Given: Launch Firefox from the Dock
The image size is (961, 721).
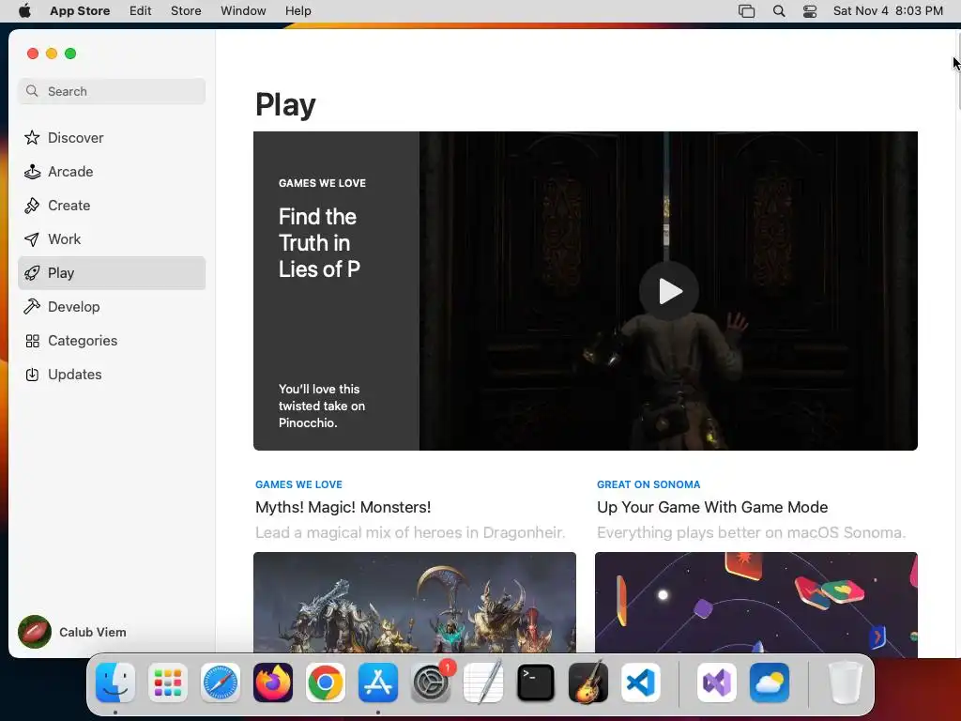Looking at the screenshot, I should pyautogui.click(x=273, y=683).
